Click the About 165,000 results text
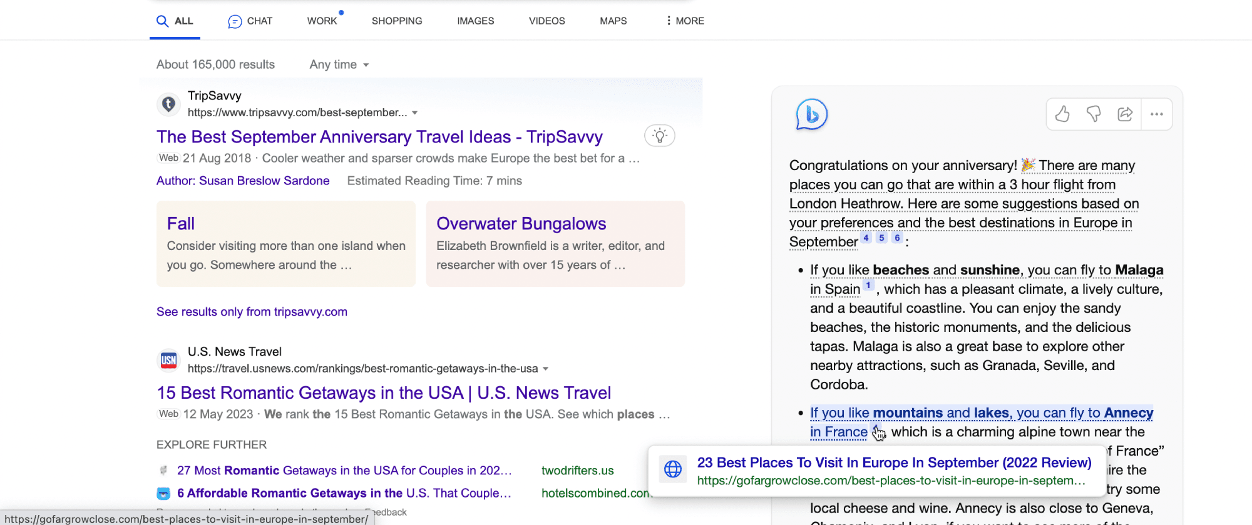1252x525 pixels. point(215,64)
